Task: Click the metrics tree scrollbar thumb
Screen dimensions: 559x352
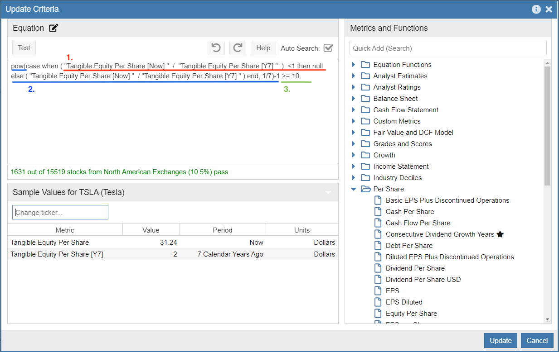Action: coord(548,126)
